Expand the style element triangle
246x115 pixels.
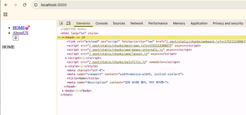pos(66,66)
